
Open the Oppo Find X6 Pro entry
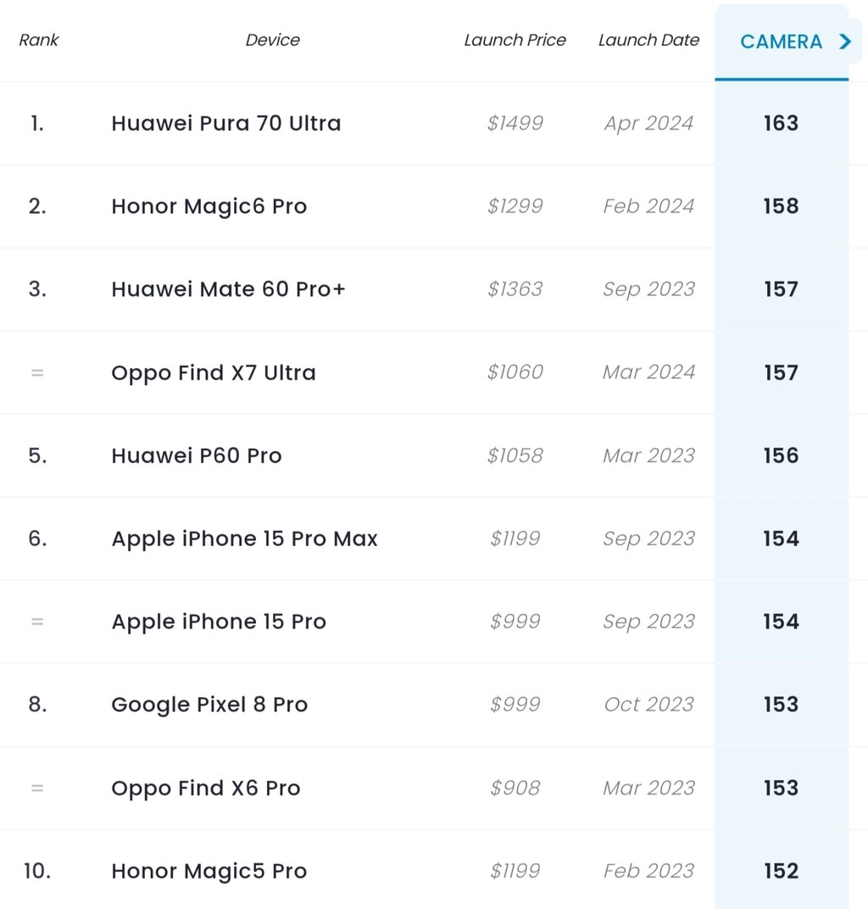coord(206,789)
